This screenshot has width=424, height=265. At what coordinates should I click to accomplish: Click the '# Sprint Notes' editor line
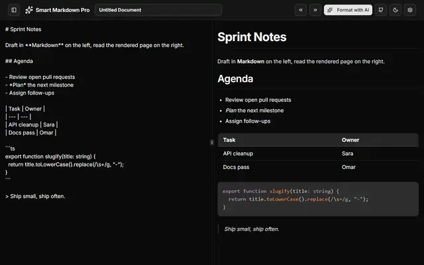[x=23, y=29]
